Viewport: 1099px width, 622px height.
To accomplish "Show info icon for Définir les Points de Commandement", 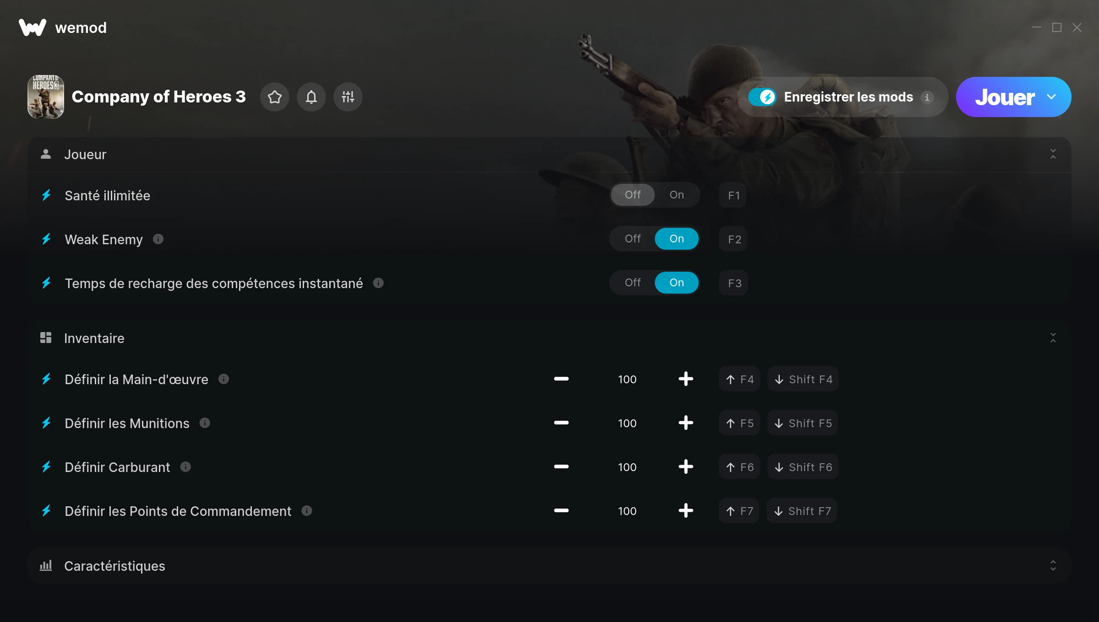I will point(307,511).
